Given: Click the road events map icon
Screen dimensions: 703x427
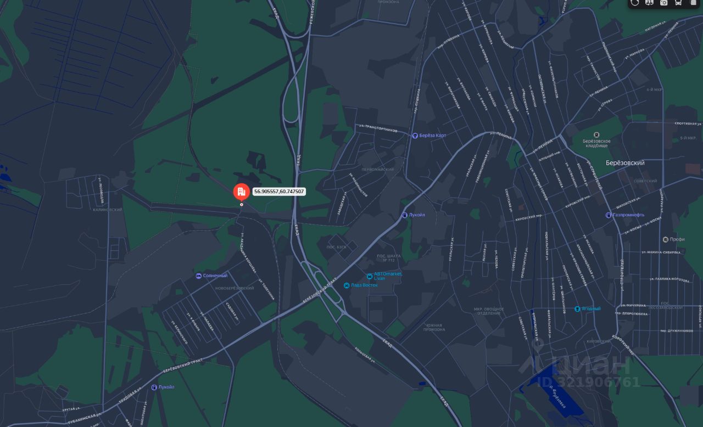Looking at the screenshot, I should [649, 3].
